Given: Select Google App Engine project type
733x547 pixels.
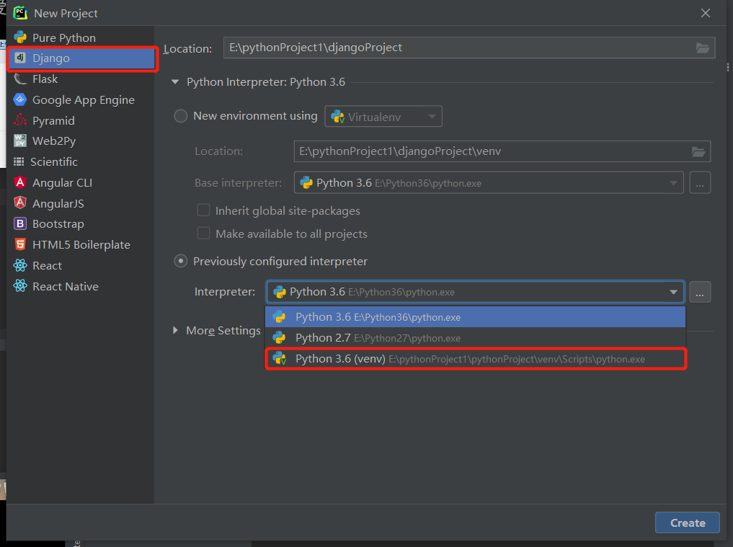Looking at the screenshot, I should pos(81,99).
